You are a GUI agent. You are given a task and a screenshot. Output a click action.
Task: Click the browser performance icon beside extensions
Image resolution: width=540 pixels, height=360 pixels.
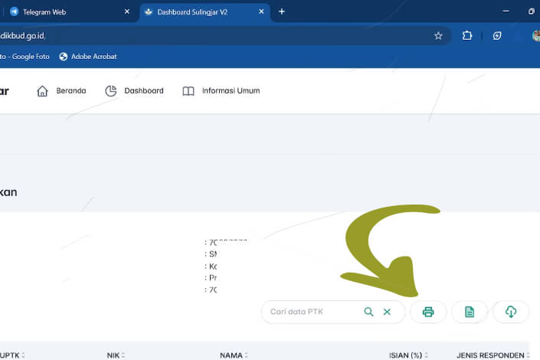497,35
